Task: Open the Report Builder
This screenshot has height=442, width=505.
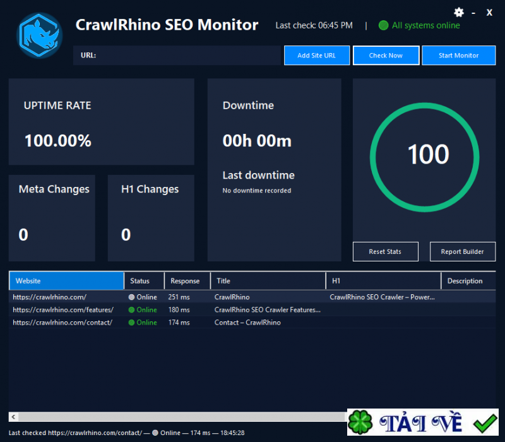Action: pyautogui.click(x=462, y=251)
